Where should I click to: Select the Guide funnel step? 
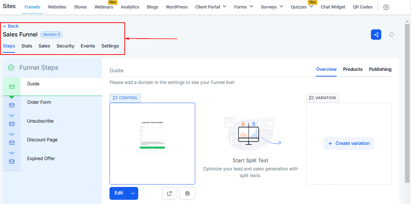pos(52,87)
